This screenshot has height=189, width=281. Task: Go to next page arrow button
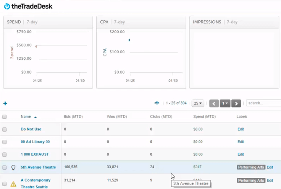[x=236, y=103]
